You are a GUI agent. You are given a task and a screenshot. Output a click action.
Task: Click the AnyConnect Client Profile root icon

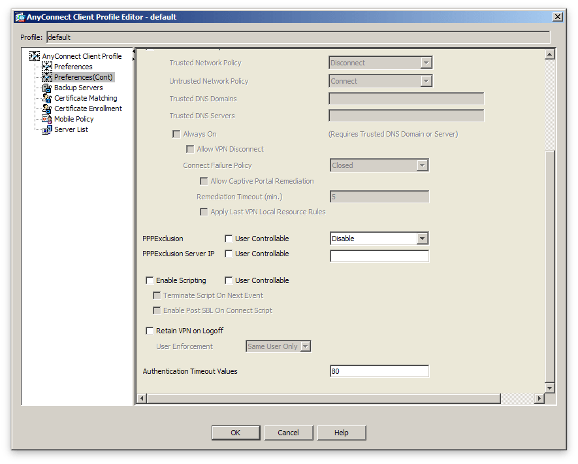tap(35, 56)
